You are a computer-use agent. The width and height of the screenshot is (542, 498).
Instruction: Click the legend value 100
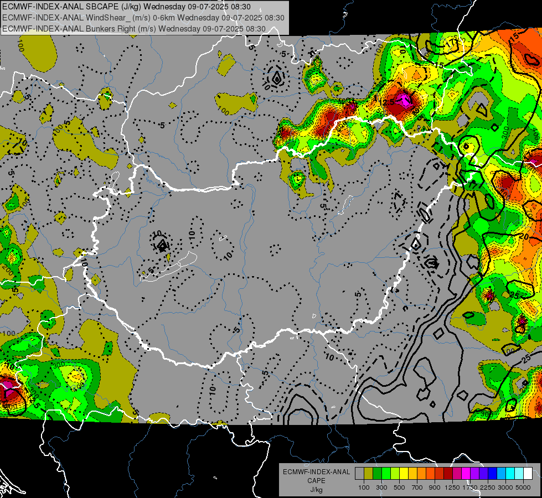[x=364, y=487]
